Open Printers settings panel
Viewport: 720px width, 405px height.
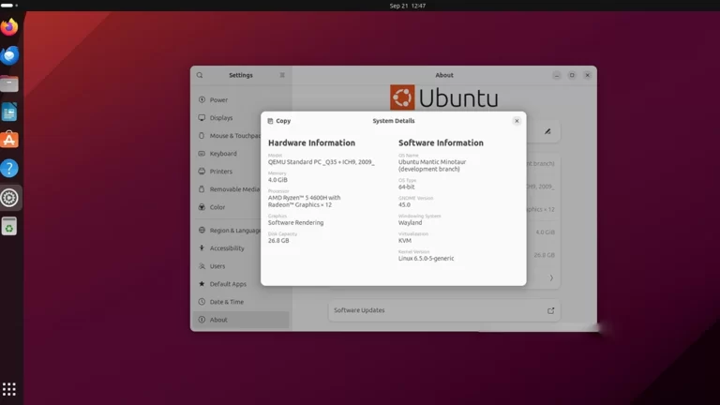coord(241,172)
